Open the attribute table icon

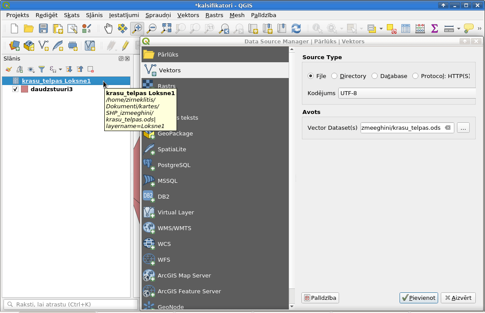coord(406,29)
